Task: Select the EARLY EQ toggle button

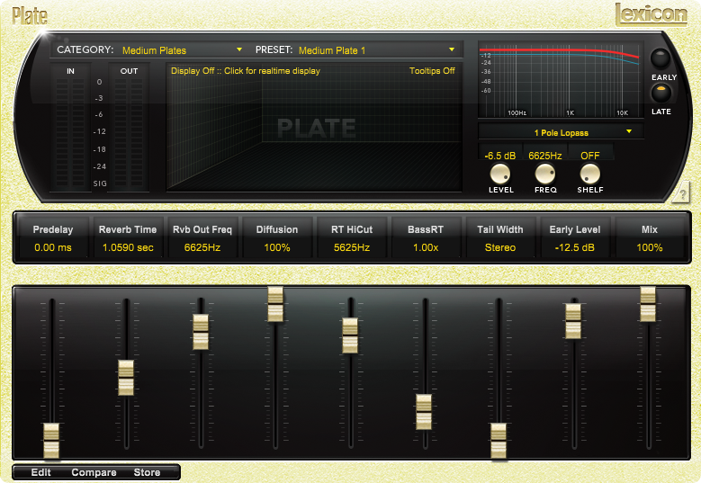Action: [x=660, y=58]
